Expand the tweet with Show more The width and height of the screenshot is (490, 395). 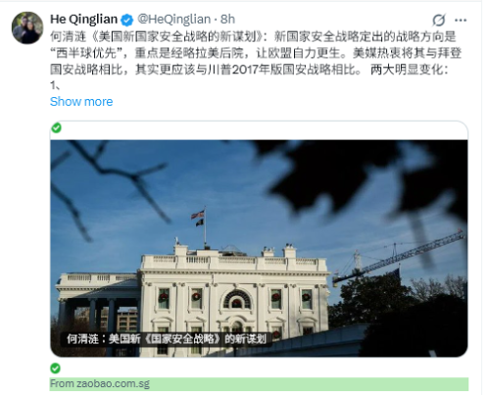click(81, 102)
